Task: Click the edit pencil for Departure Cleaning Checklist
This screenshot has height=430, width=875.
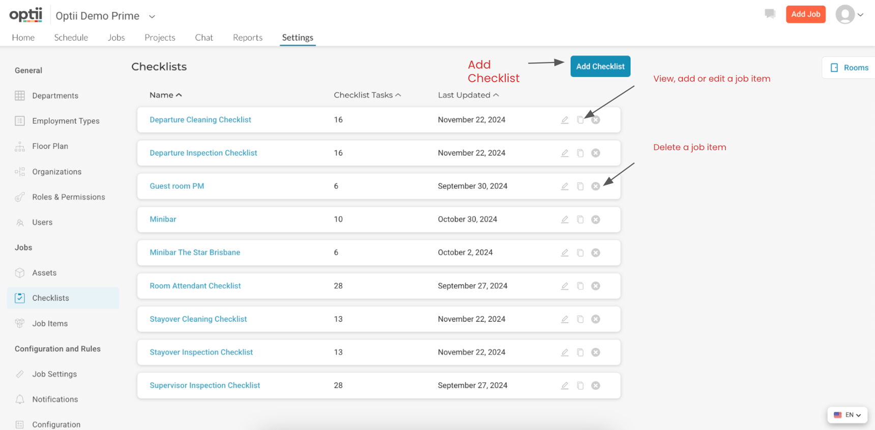Action: click(x=565, y=120)
